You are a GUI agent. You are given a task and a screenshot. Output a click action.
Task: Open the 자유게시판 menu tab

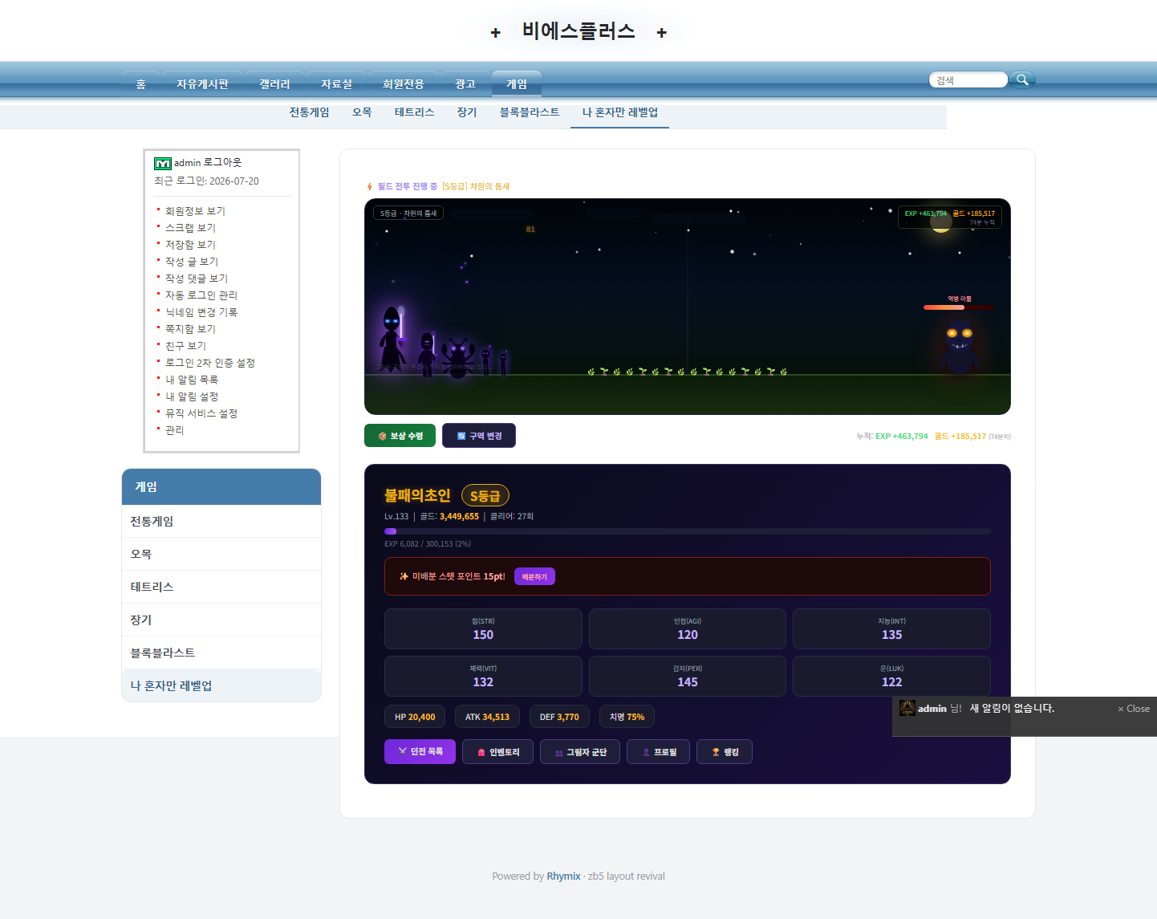202,84
